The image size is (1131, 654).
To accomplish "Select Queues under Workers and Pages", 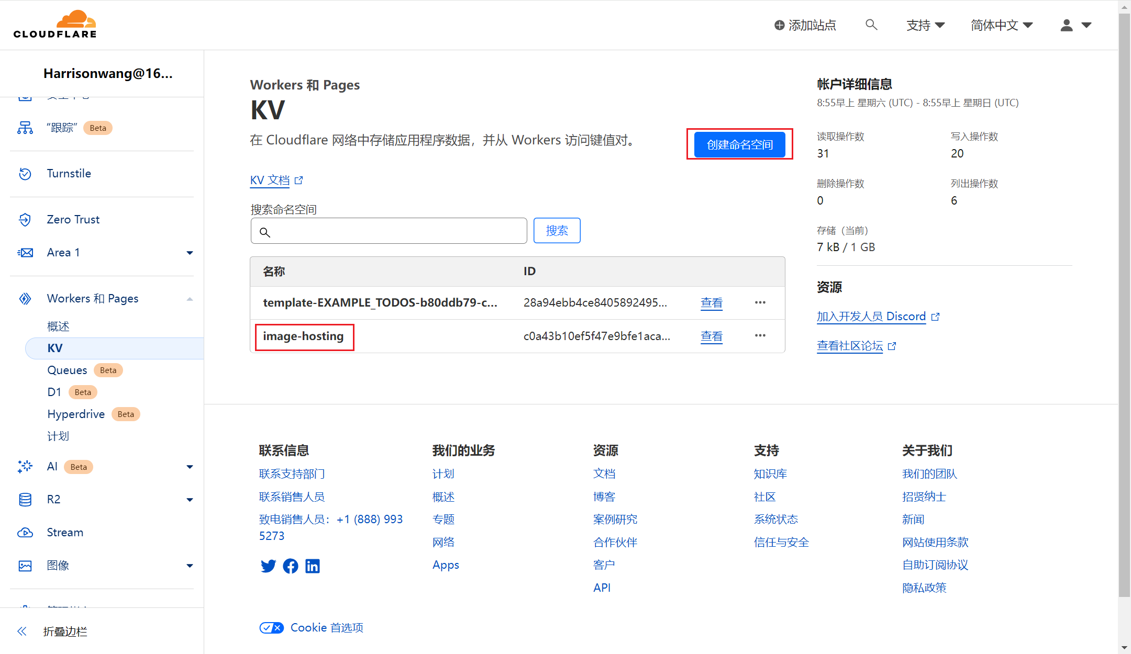I will tap(67, 370).
